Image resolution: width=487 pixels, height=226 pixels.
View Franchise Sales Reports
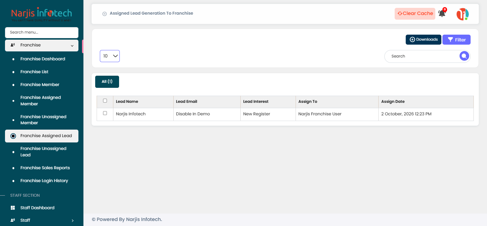(x=45, y=168)
